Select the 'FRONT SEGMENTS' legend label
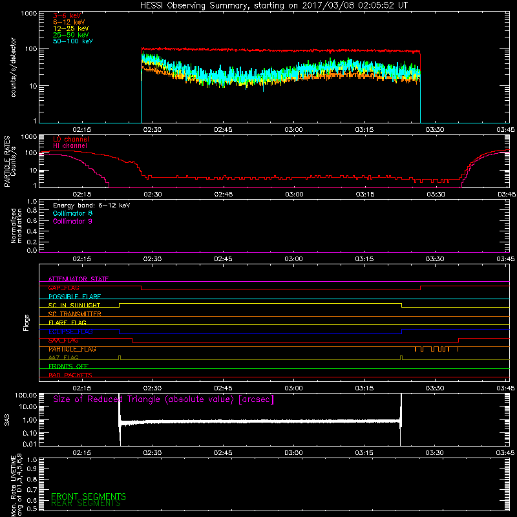This screenshot has height=517, width=517. tap(89, 496)
